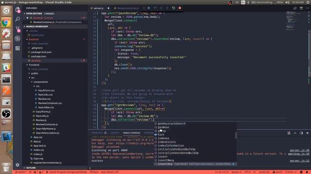Open the Explorer view in the activity bar
Screen dimensions: 311x174
click(17, 10)
